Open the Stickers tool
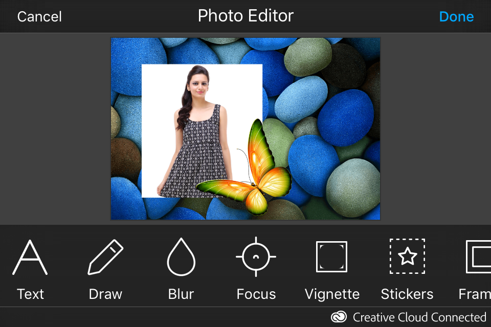This screenshot has width=491, height=327. click(x=407, y=256)
